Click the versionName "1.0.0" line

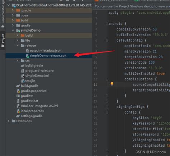(143, 68)
